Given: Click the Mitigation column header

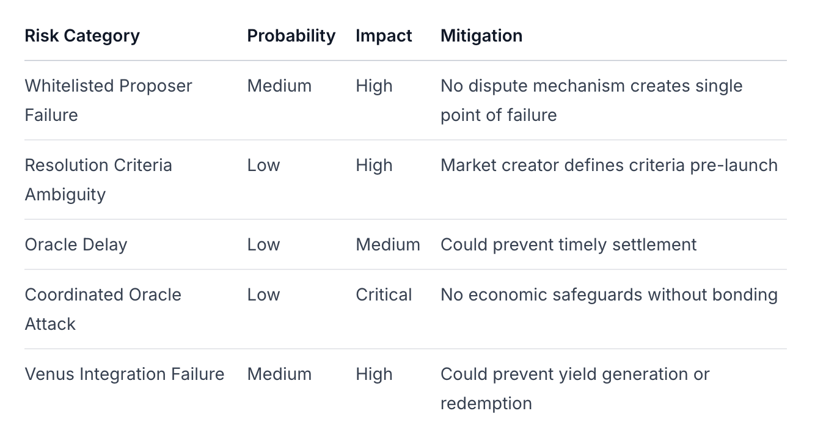Looking at the screenshot, I should (481, 36).
